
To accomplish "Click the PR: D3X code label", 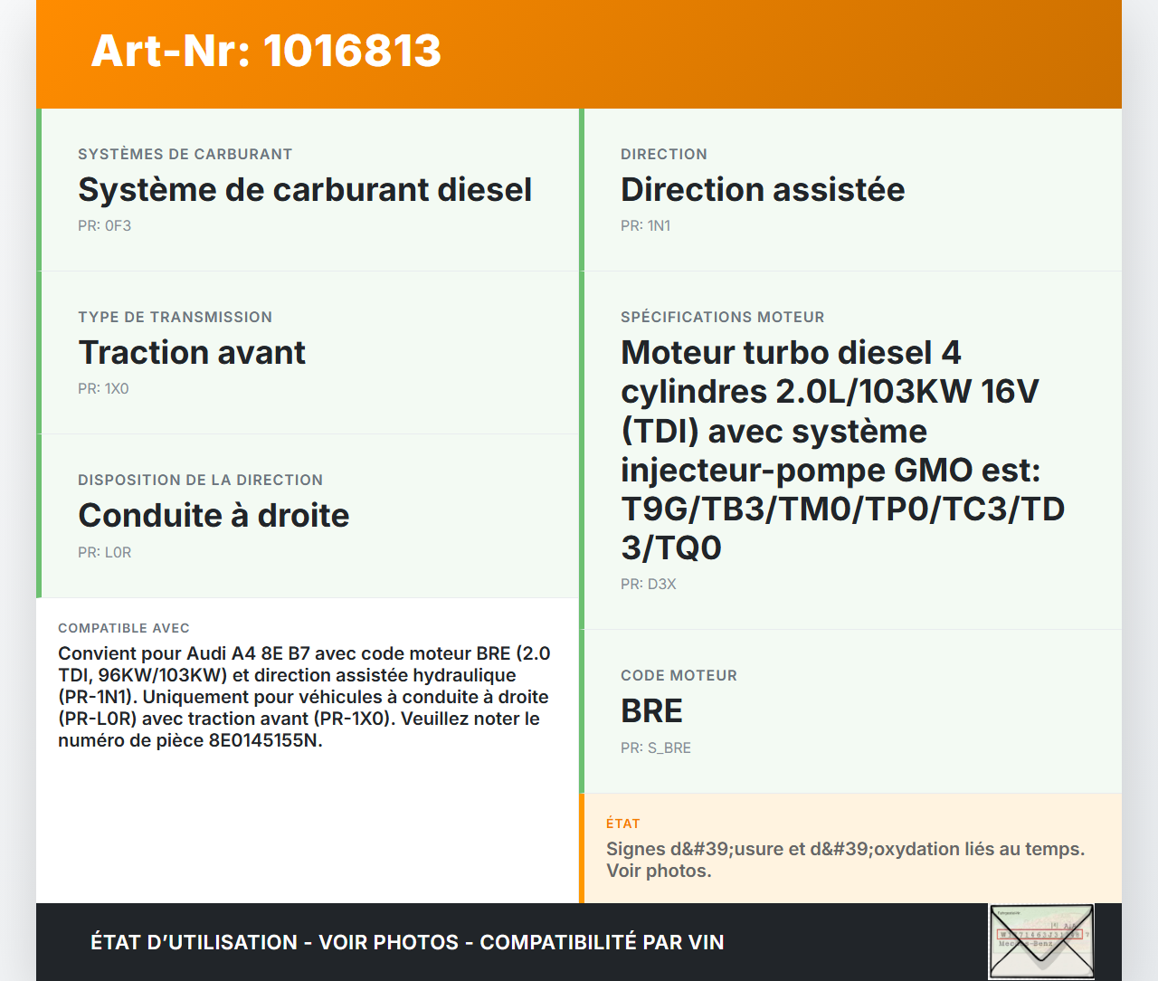I will (x=648, y=584).
